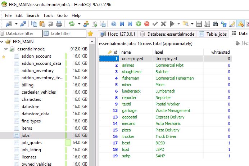Go to last row navigation icon
The width and height of the screenshot is (249, 166).
click(130, 24)
